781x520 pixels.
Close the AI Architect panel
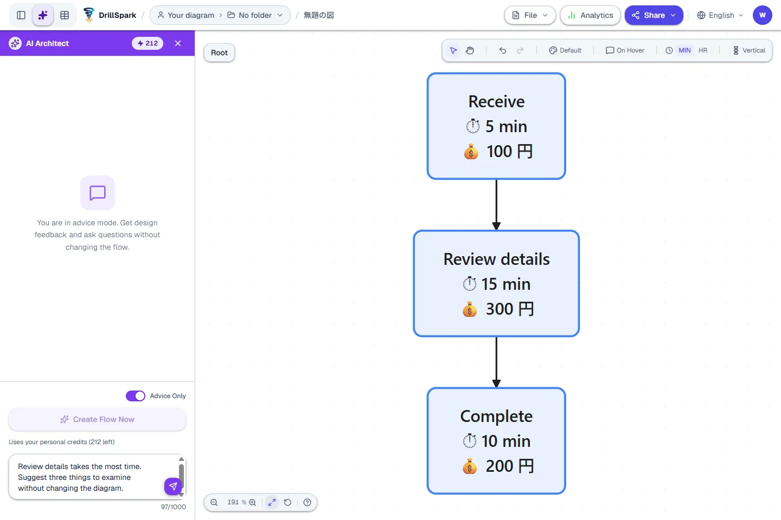tap(178, 43)
